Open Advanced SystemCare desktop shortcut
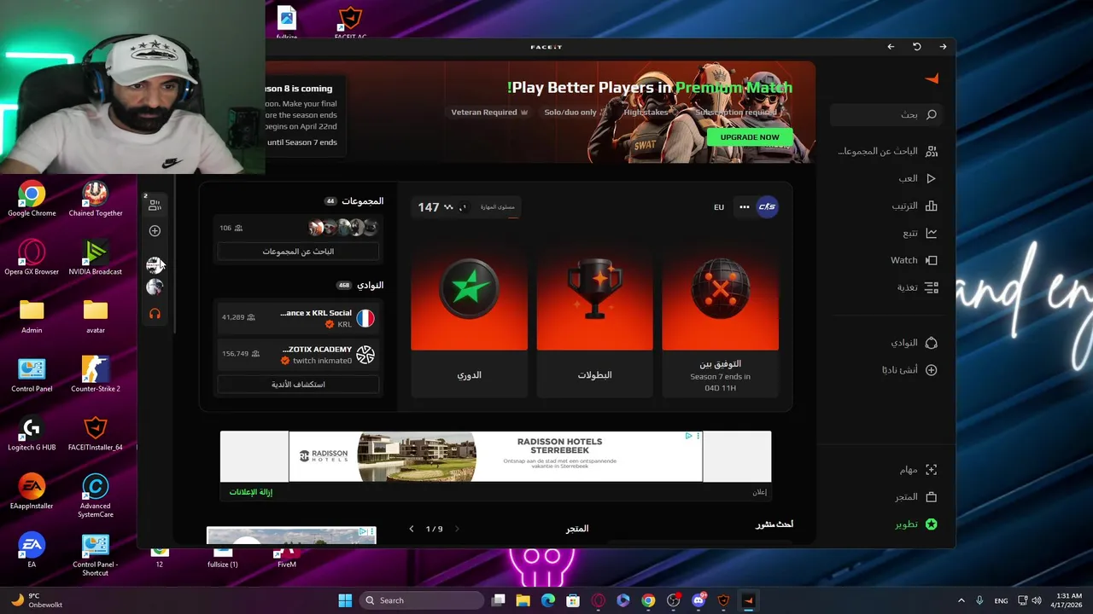The height and width of the screenshot is (614, 1093). 95,495
